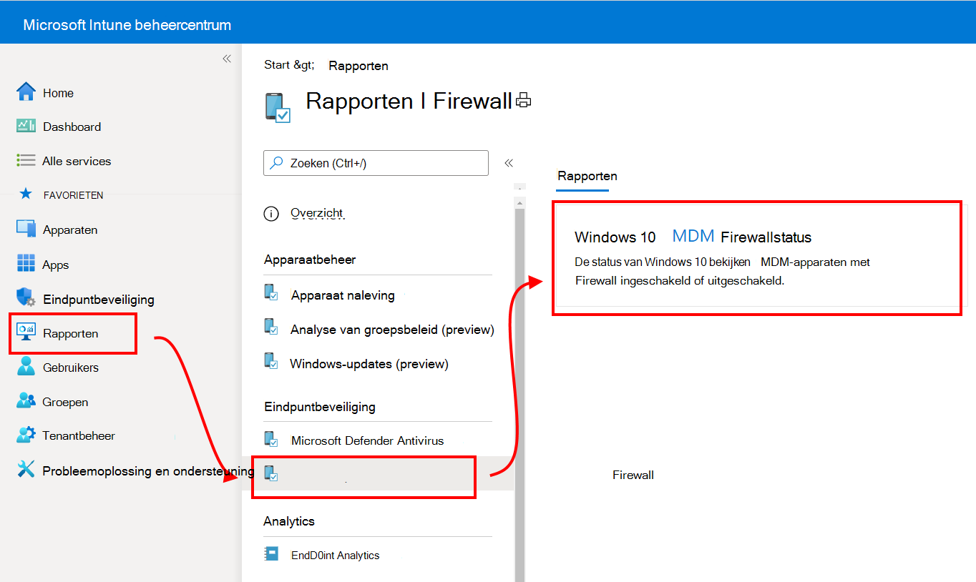
Task: Open Alle services
Action: pos(77,161)
